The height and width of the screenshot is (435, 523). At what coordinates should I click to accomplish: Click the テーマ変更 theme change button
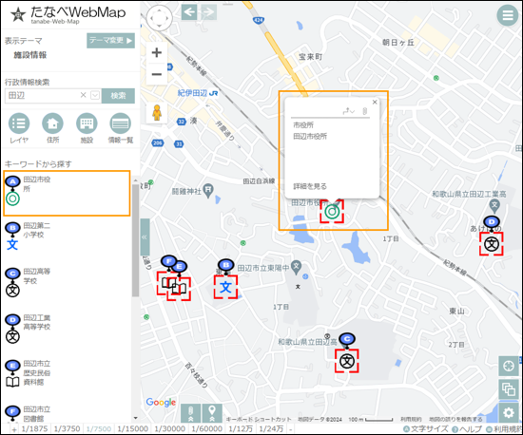point(110,41)
